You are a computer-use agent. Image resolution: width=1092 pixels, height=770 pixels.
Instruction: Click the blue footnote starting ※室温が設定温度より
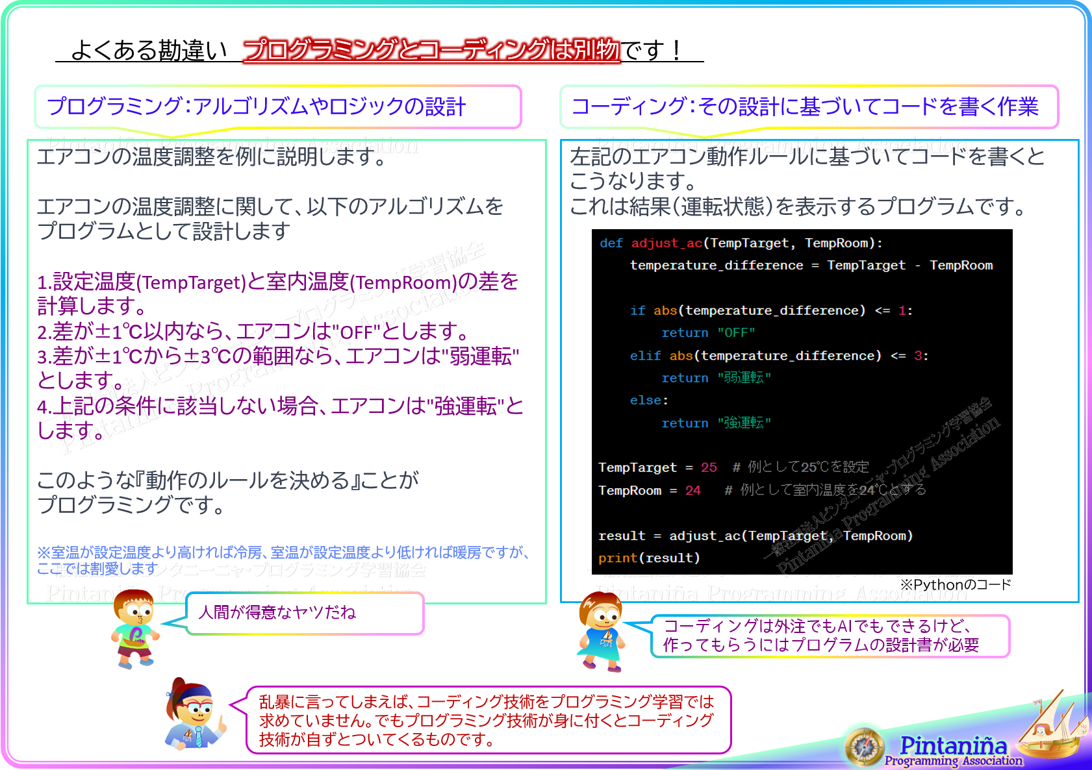283,560
